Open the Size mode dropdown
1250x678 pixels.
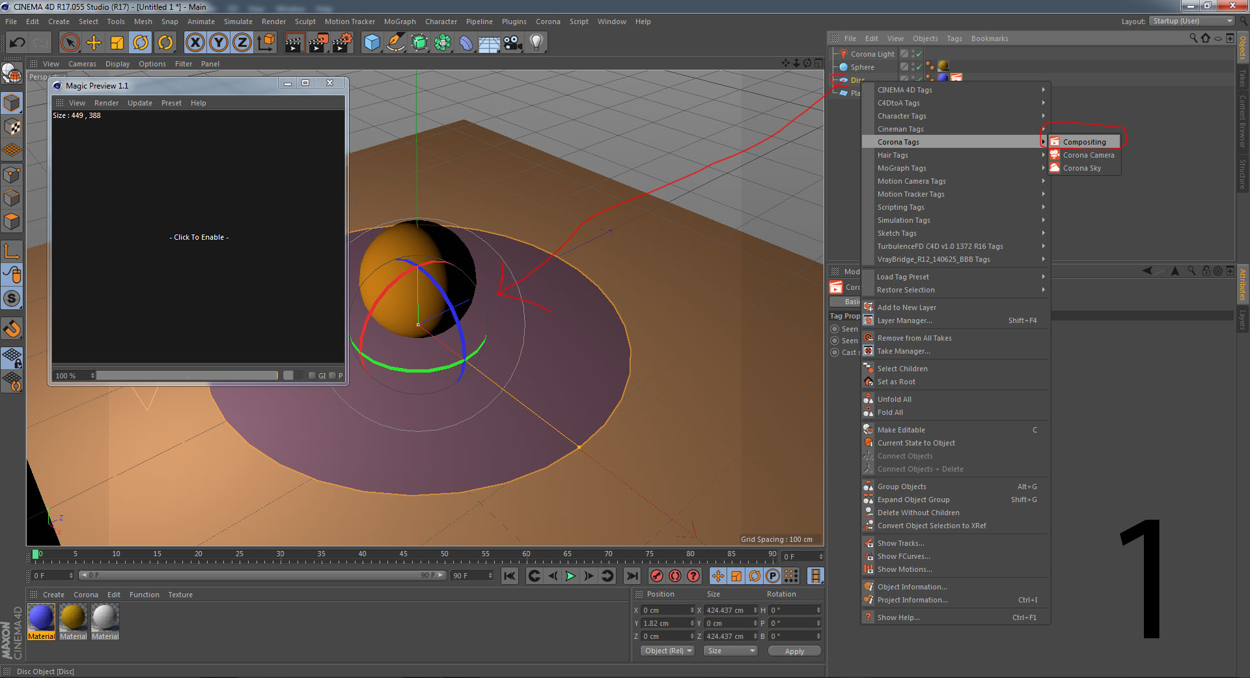point(731,651)
